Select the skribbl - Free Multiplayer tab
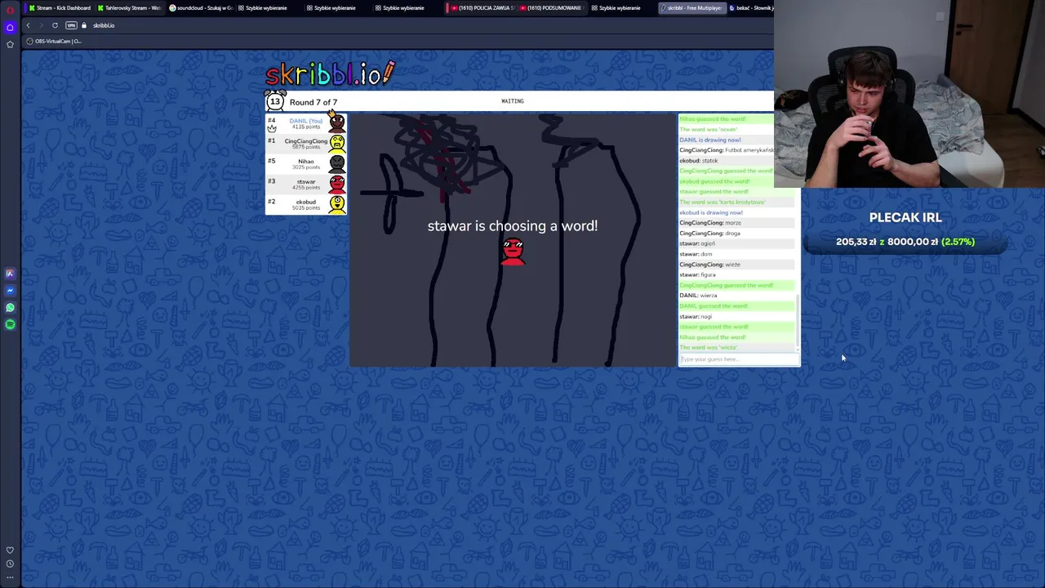 point(691,8)
